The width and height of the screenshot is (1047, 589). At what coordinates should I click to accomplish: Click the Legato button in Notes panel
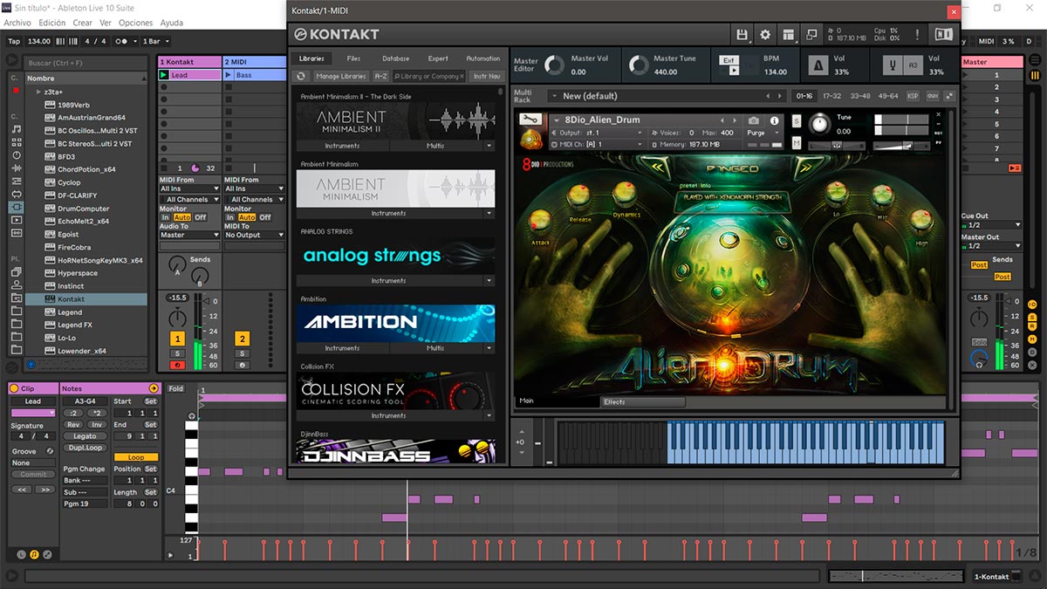point(85,436)
